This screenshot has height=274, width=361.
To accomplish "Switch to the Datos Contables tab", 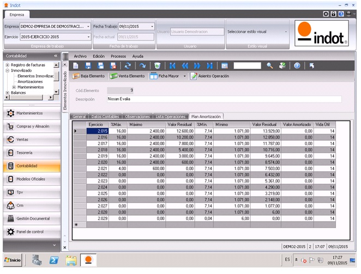I will coord(105,116).
